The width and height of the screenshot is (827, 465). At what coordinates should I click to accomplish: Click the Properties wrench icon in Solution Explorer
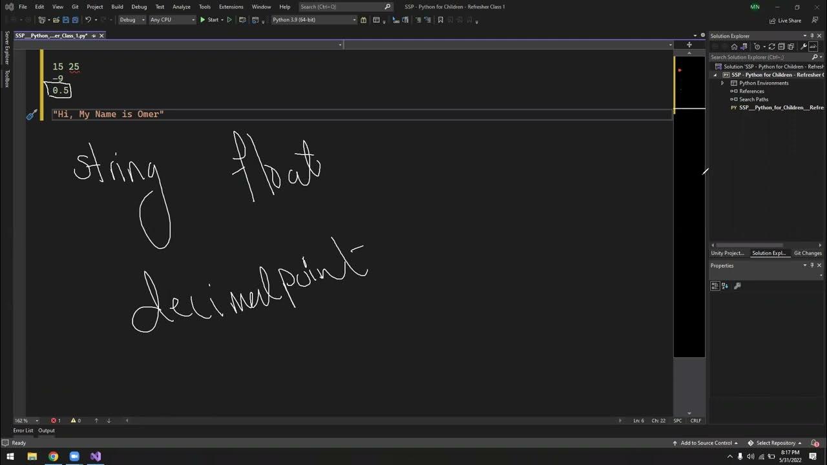click(804, 46)
